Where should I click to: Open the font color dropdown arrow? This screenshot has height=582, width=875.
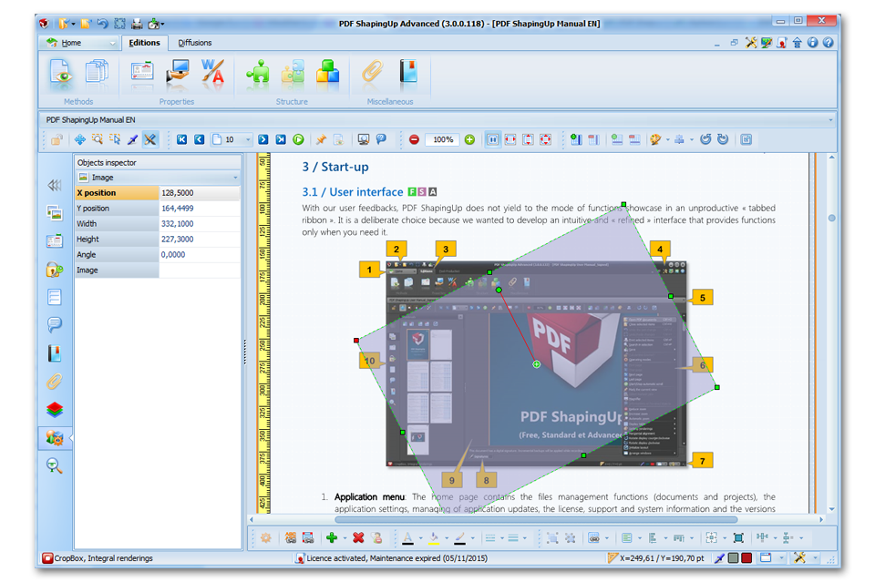(x=420, y=538)
